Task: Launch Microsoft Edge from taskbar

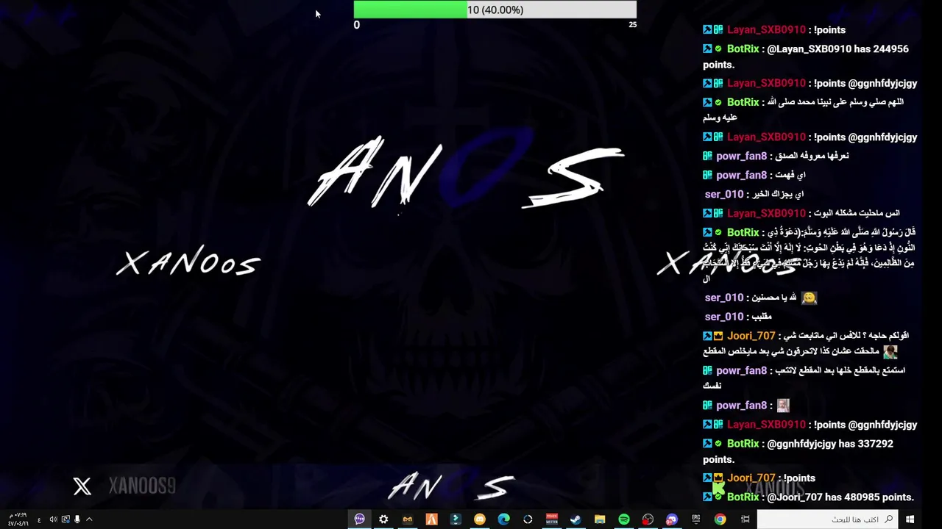Action: coord(503,519)
